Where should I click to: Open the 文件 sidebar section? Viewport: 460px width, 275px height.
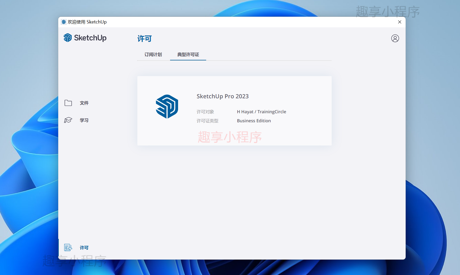click(x=84, y=103)
